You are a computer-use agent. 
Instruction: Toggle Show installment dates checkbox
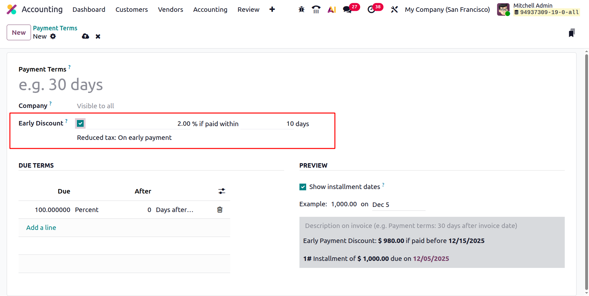pyautogui.click(x=303, y=187)
